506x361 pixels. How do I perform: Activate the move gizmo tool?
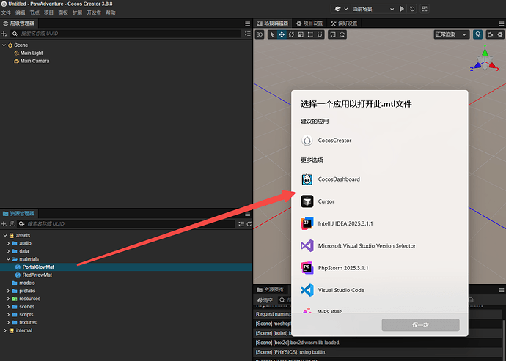point(282,34)
